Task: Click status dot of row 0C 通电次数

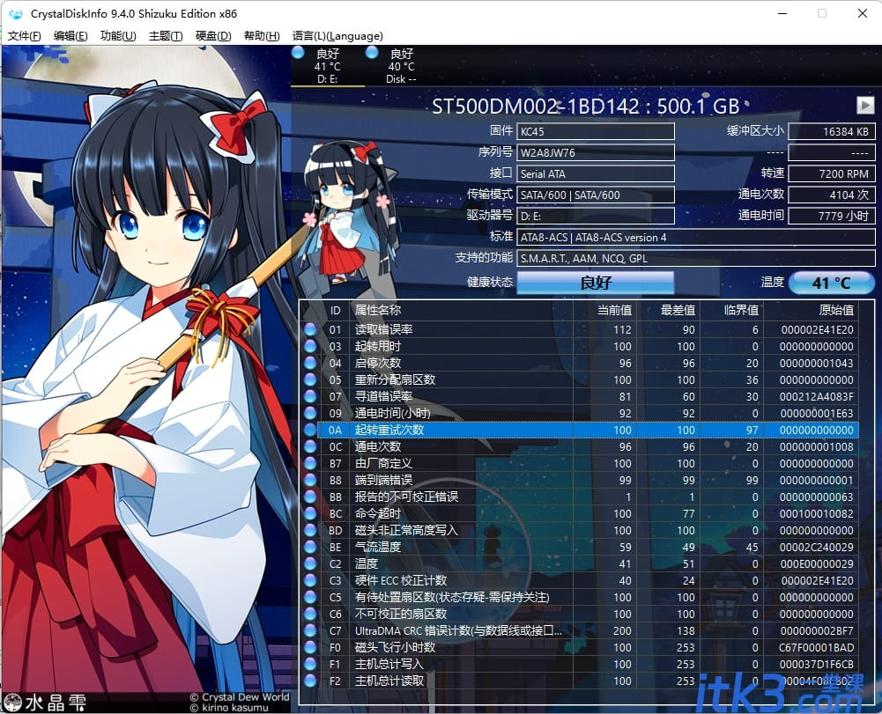Action: 310,446
